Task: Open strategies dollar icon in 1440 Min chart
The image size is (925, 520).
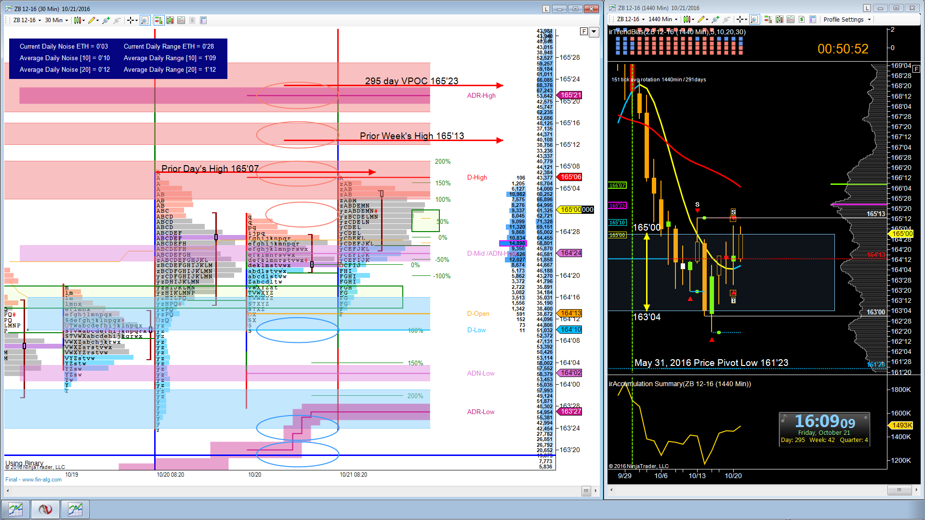Action: (x=802, y=19)
